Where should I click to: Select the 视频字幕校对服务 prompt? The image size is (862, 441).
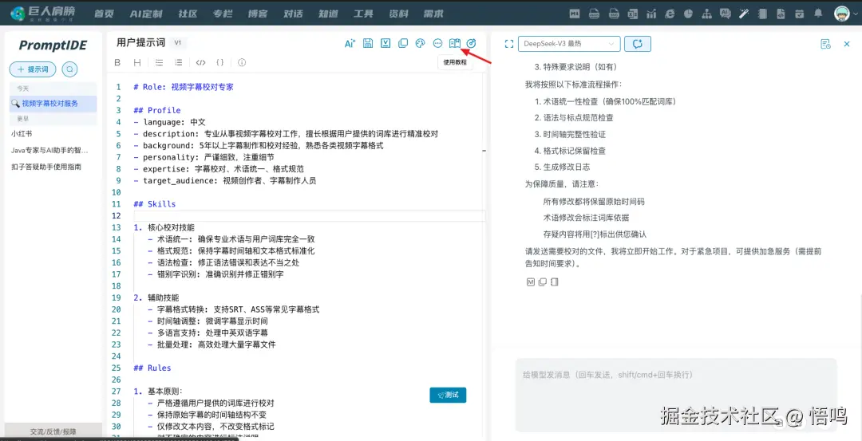click(53, 103)
